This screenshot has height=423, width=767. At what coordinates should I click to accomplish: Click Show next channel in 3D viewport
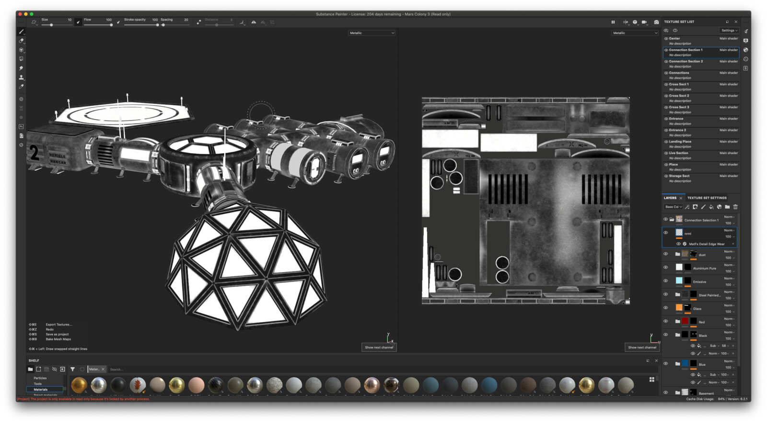click(379, 347)
